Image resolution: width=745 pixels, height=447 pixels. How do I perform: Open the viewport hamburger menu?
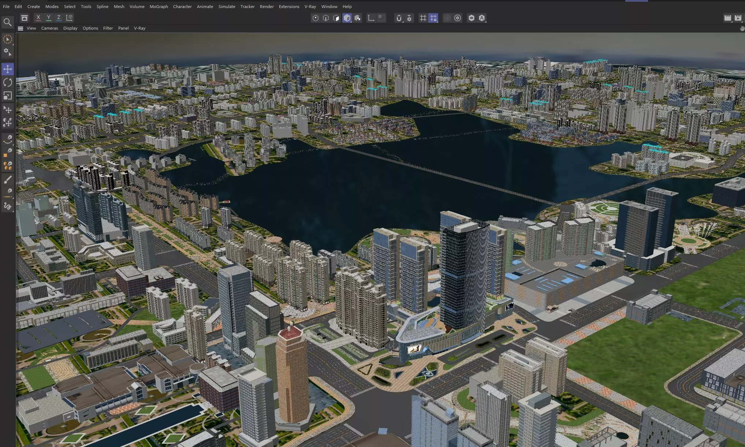21,28
